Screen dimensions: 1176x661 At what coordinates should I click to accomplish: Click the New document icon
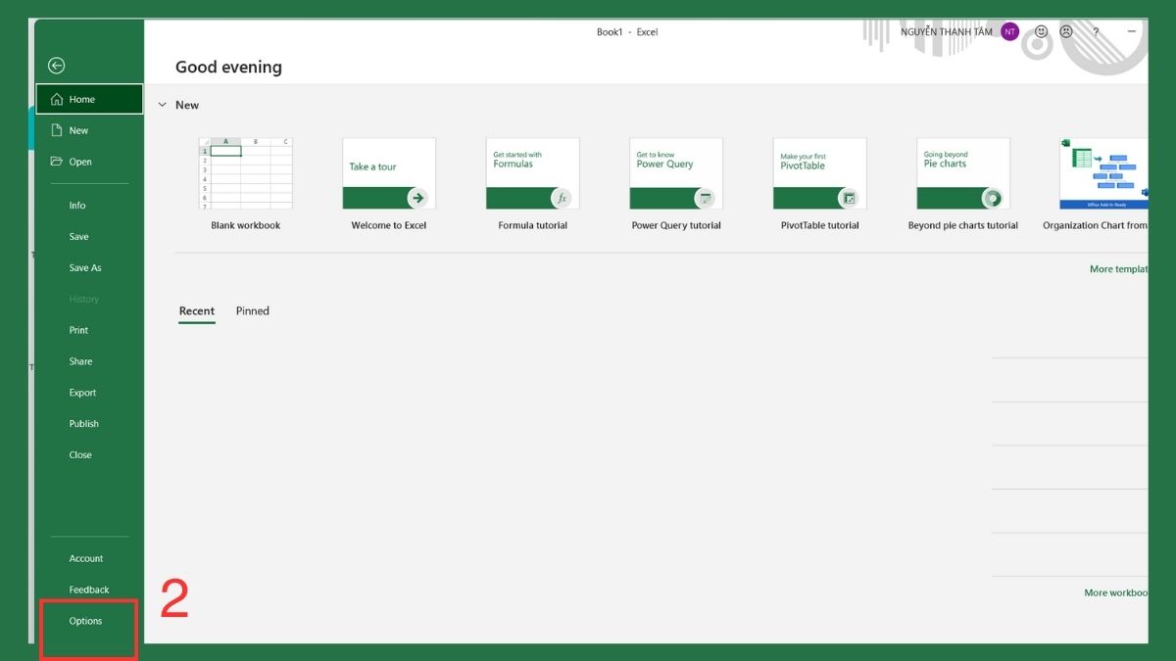(56, 130)
